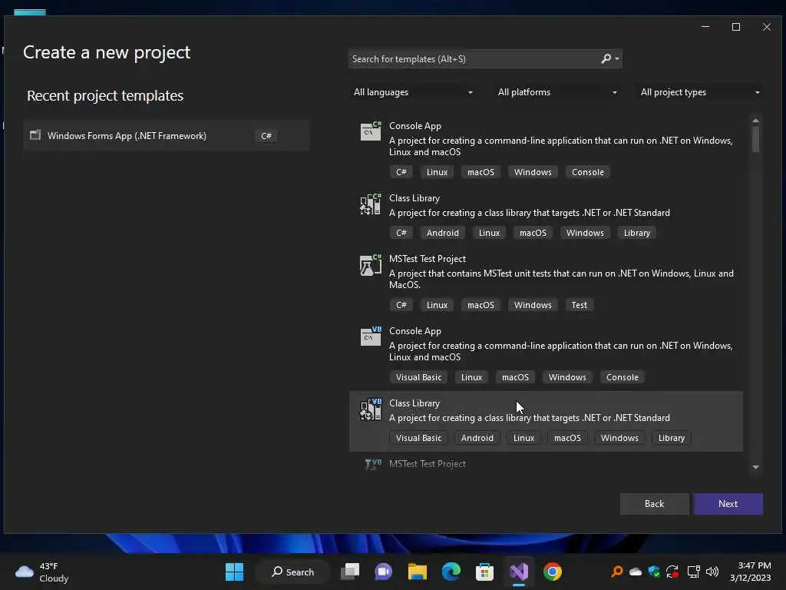Click the C# tag on recent Windows Forms App

[x=266, y=136]
